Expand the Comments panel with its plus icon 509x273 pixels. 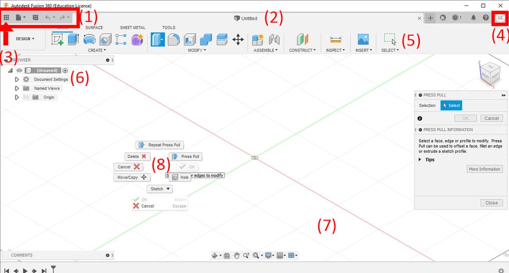coord(108,255)
